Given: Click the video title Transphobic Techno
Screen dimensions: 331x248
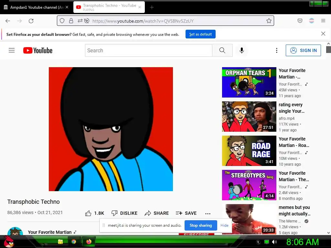Looking at the screenshot, I should click(x=34, y=201).
